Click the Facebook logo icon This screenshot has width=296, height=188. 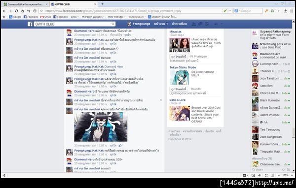click(x=30, y=24)
